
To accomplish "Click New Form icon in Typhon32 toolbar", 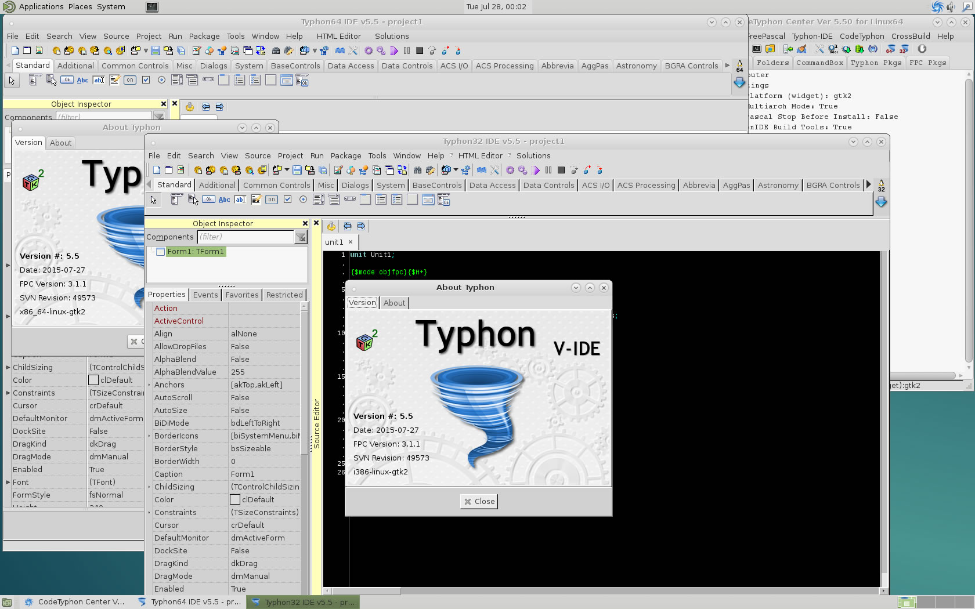I will (169, 170).
